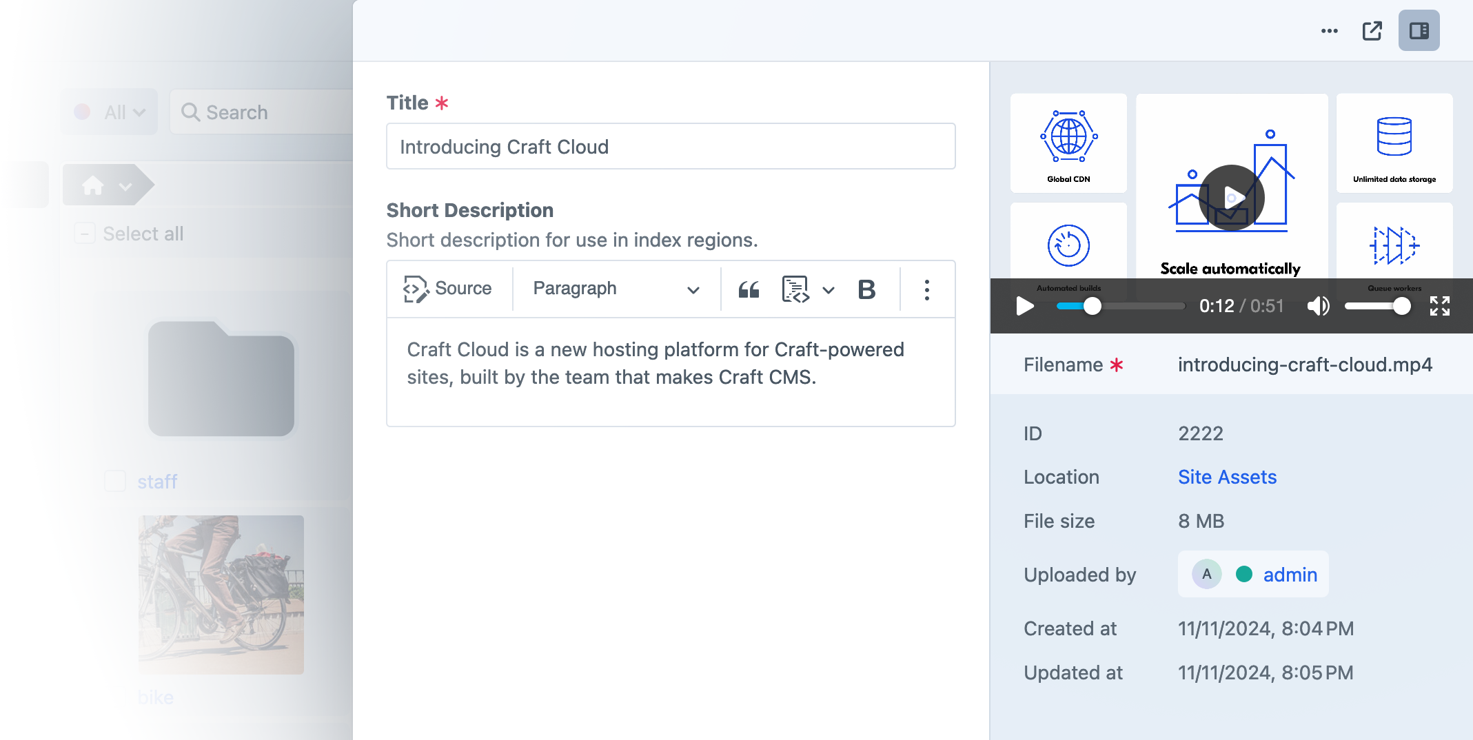
Task: Click into the Title input field
Action: click(671, 147)
